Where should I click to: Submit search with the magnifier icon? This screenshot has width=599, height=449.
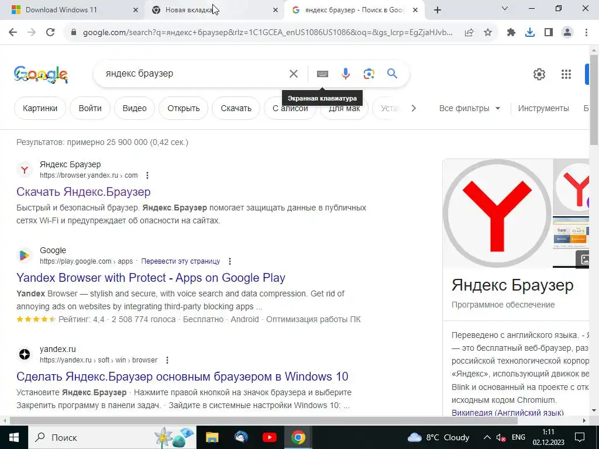[x=393, y=73]
